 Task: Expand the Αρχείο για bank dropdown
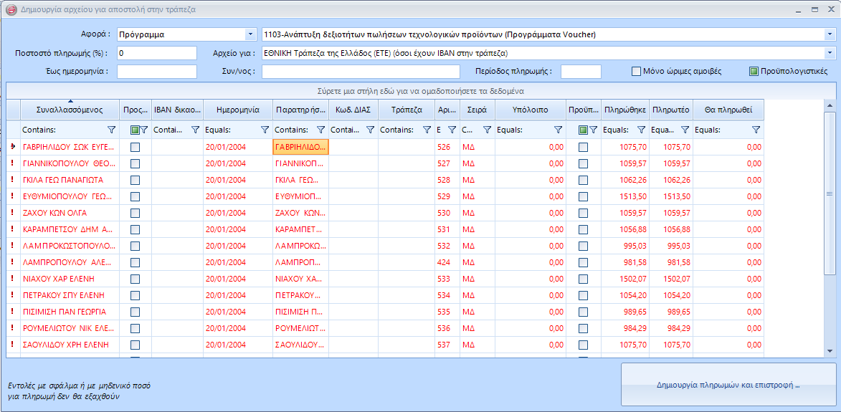pyautogui.click(x=830, y=53)
